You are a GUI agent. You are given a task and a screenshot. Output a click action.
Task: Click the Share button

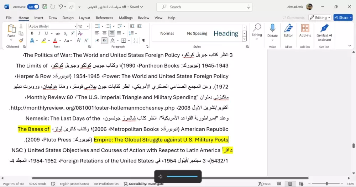pos(343,17)
